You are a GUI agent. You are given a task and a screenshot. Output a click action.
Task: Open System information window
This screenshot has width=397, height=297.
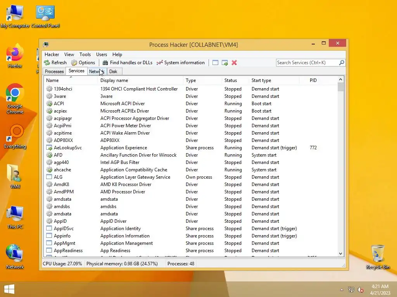pos(181,63)
